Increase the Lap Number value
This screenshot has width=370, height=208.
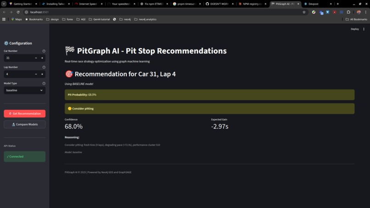tap(42, 74)
